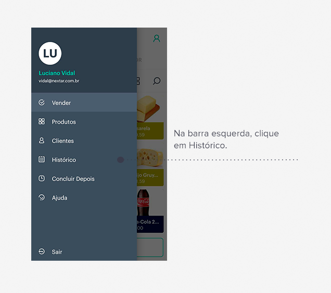Screen dimensions: 331x293
Task: Open the Produtos menu entry
Action: point(84,122)
